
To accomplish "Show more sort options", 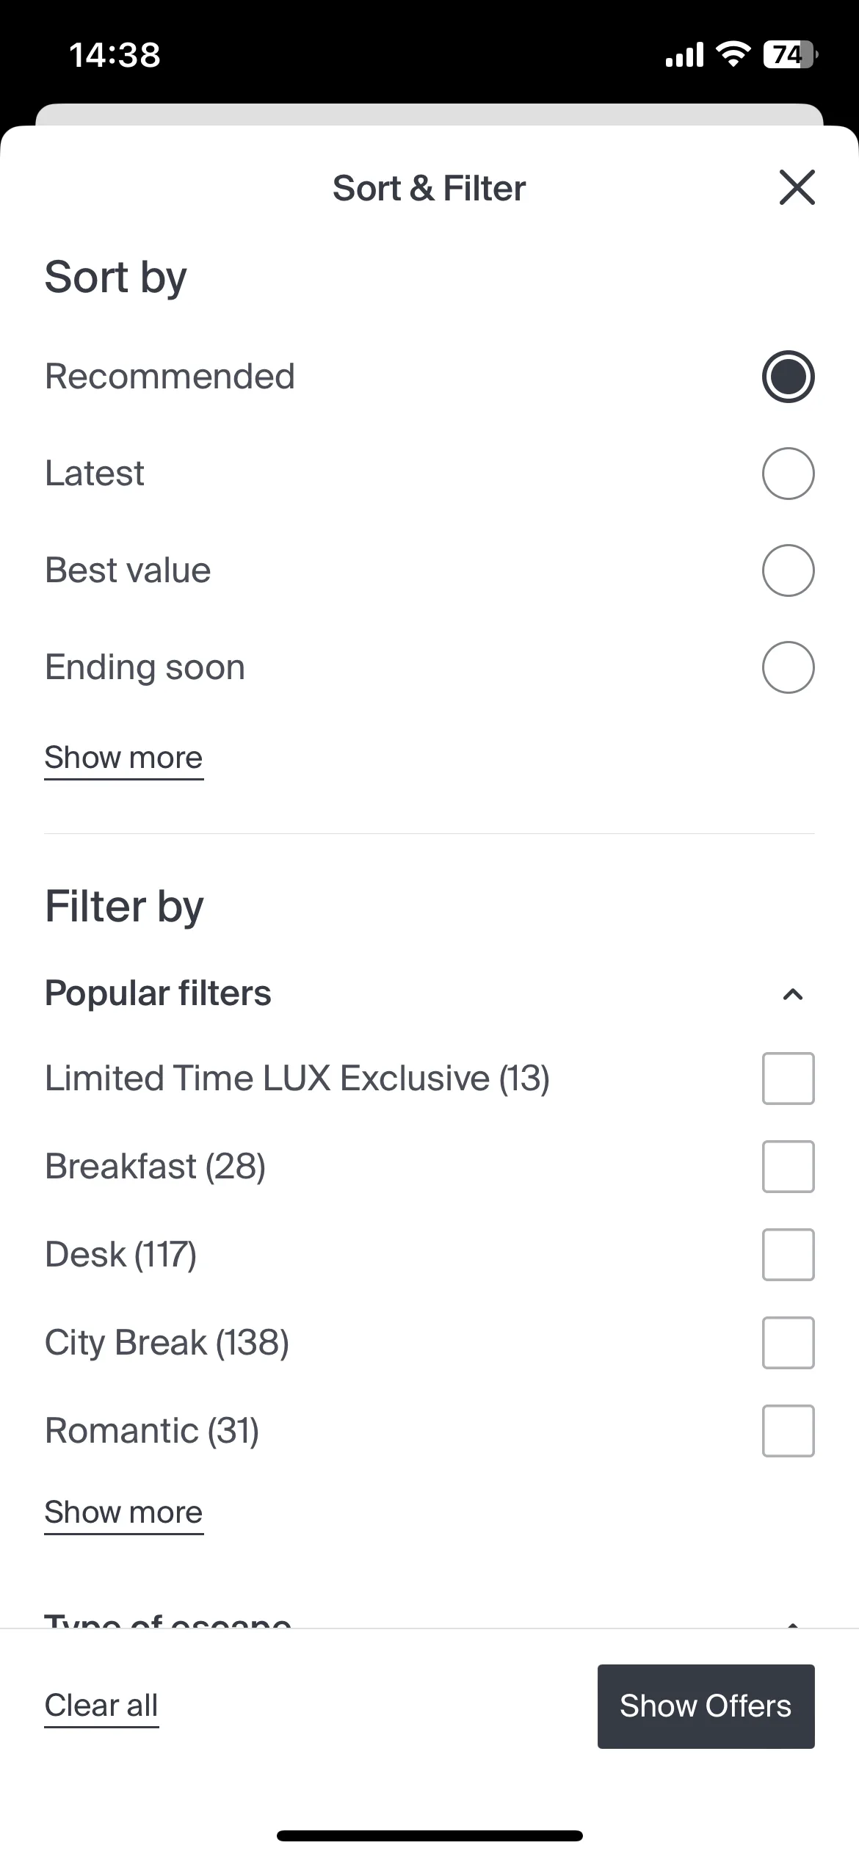I will 123,758.
